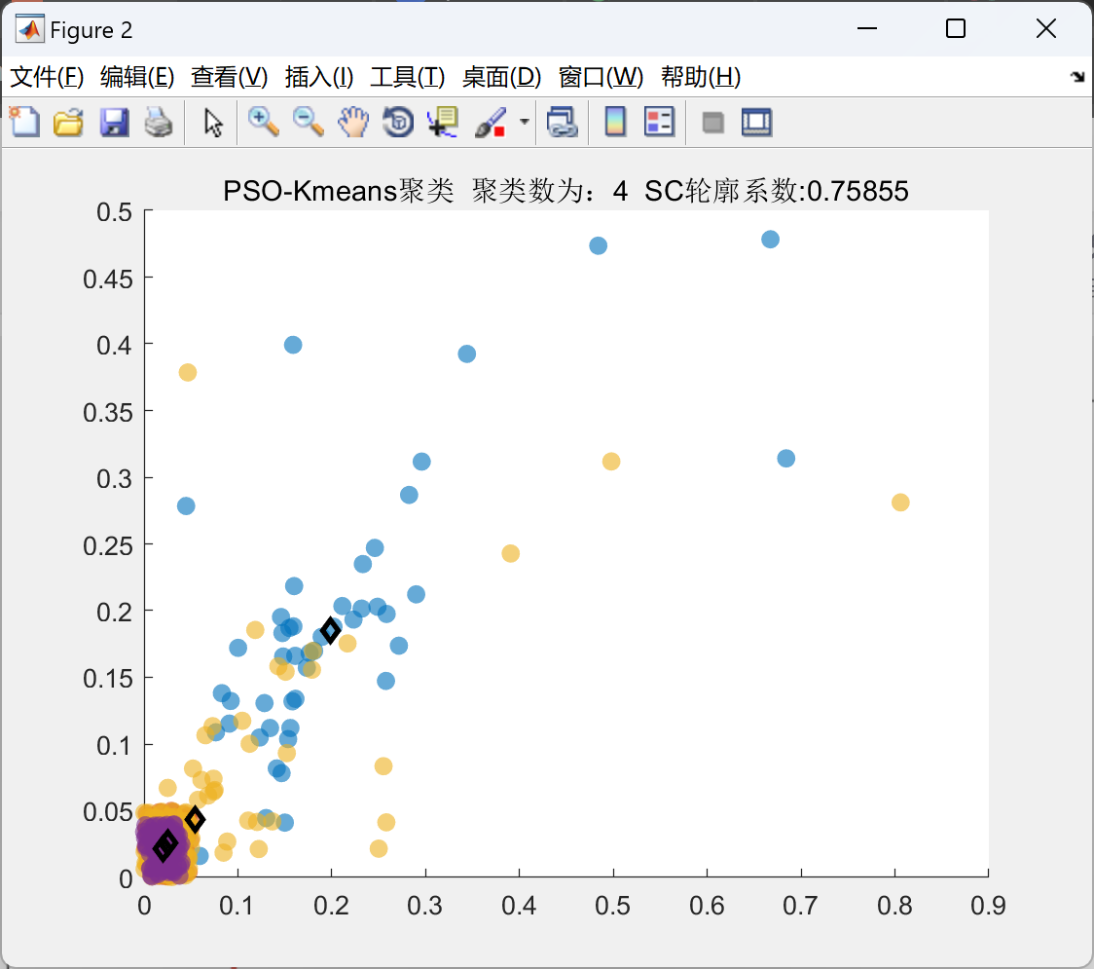Select the Edit Plot arrow tool
1094x969 pixels.
pyautogui.click(x=213, y=122)
